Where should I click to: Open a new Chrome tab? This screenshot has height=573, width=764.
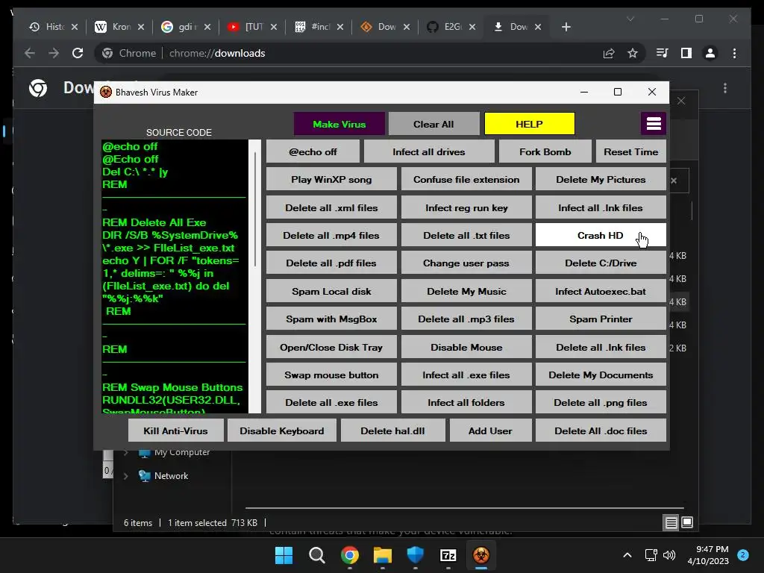tap(566, 27)
